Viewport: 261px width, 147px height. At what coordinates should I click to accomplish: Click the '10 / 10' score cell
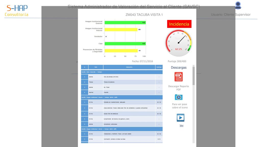[159, 114]
